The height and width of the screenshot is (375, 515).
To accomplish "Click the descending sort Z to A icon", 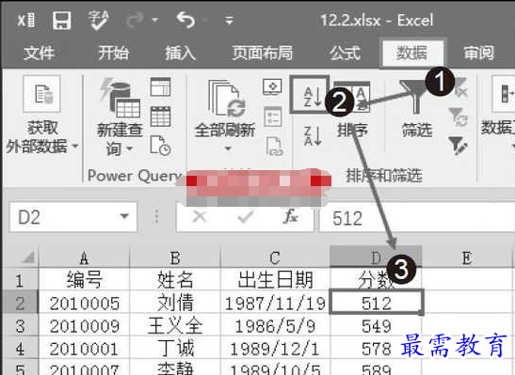I will point(313,136).
